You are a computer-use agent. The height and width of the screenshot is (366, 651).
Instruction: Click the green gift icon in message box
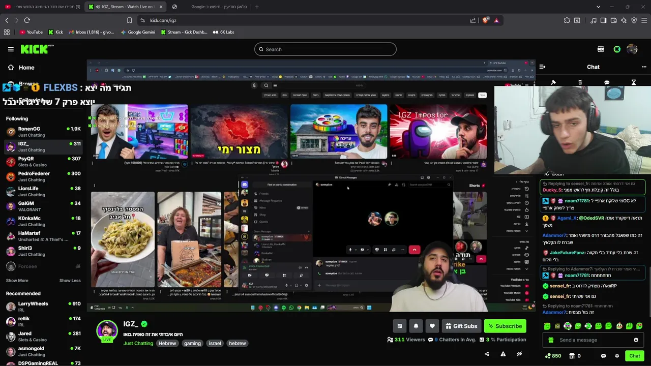[x=551, y=340]
